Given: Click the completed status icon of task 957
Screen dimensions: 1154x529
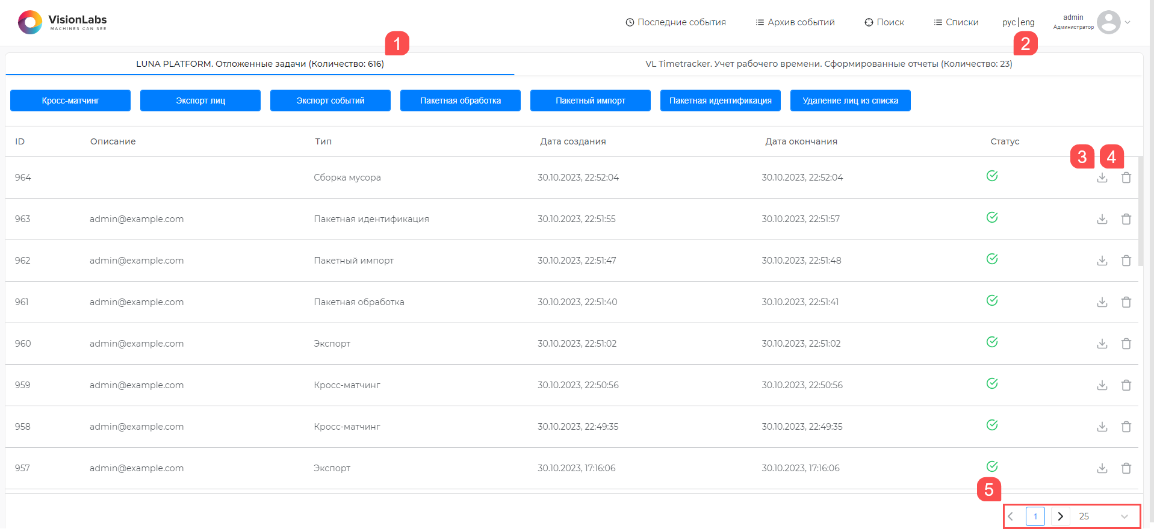Looking at the screenshot, I should (x=992, y=466).
